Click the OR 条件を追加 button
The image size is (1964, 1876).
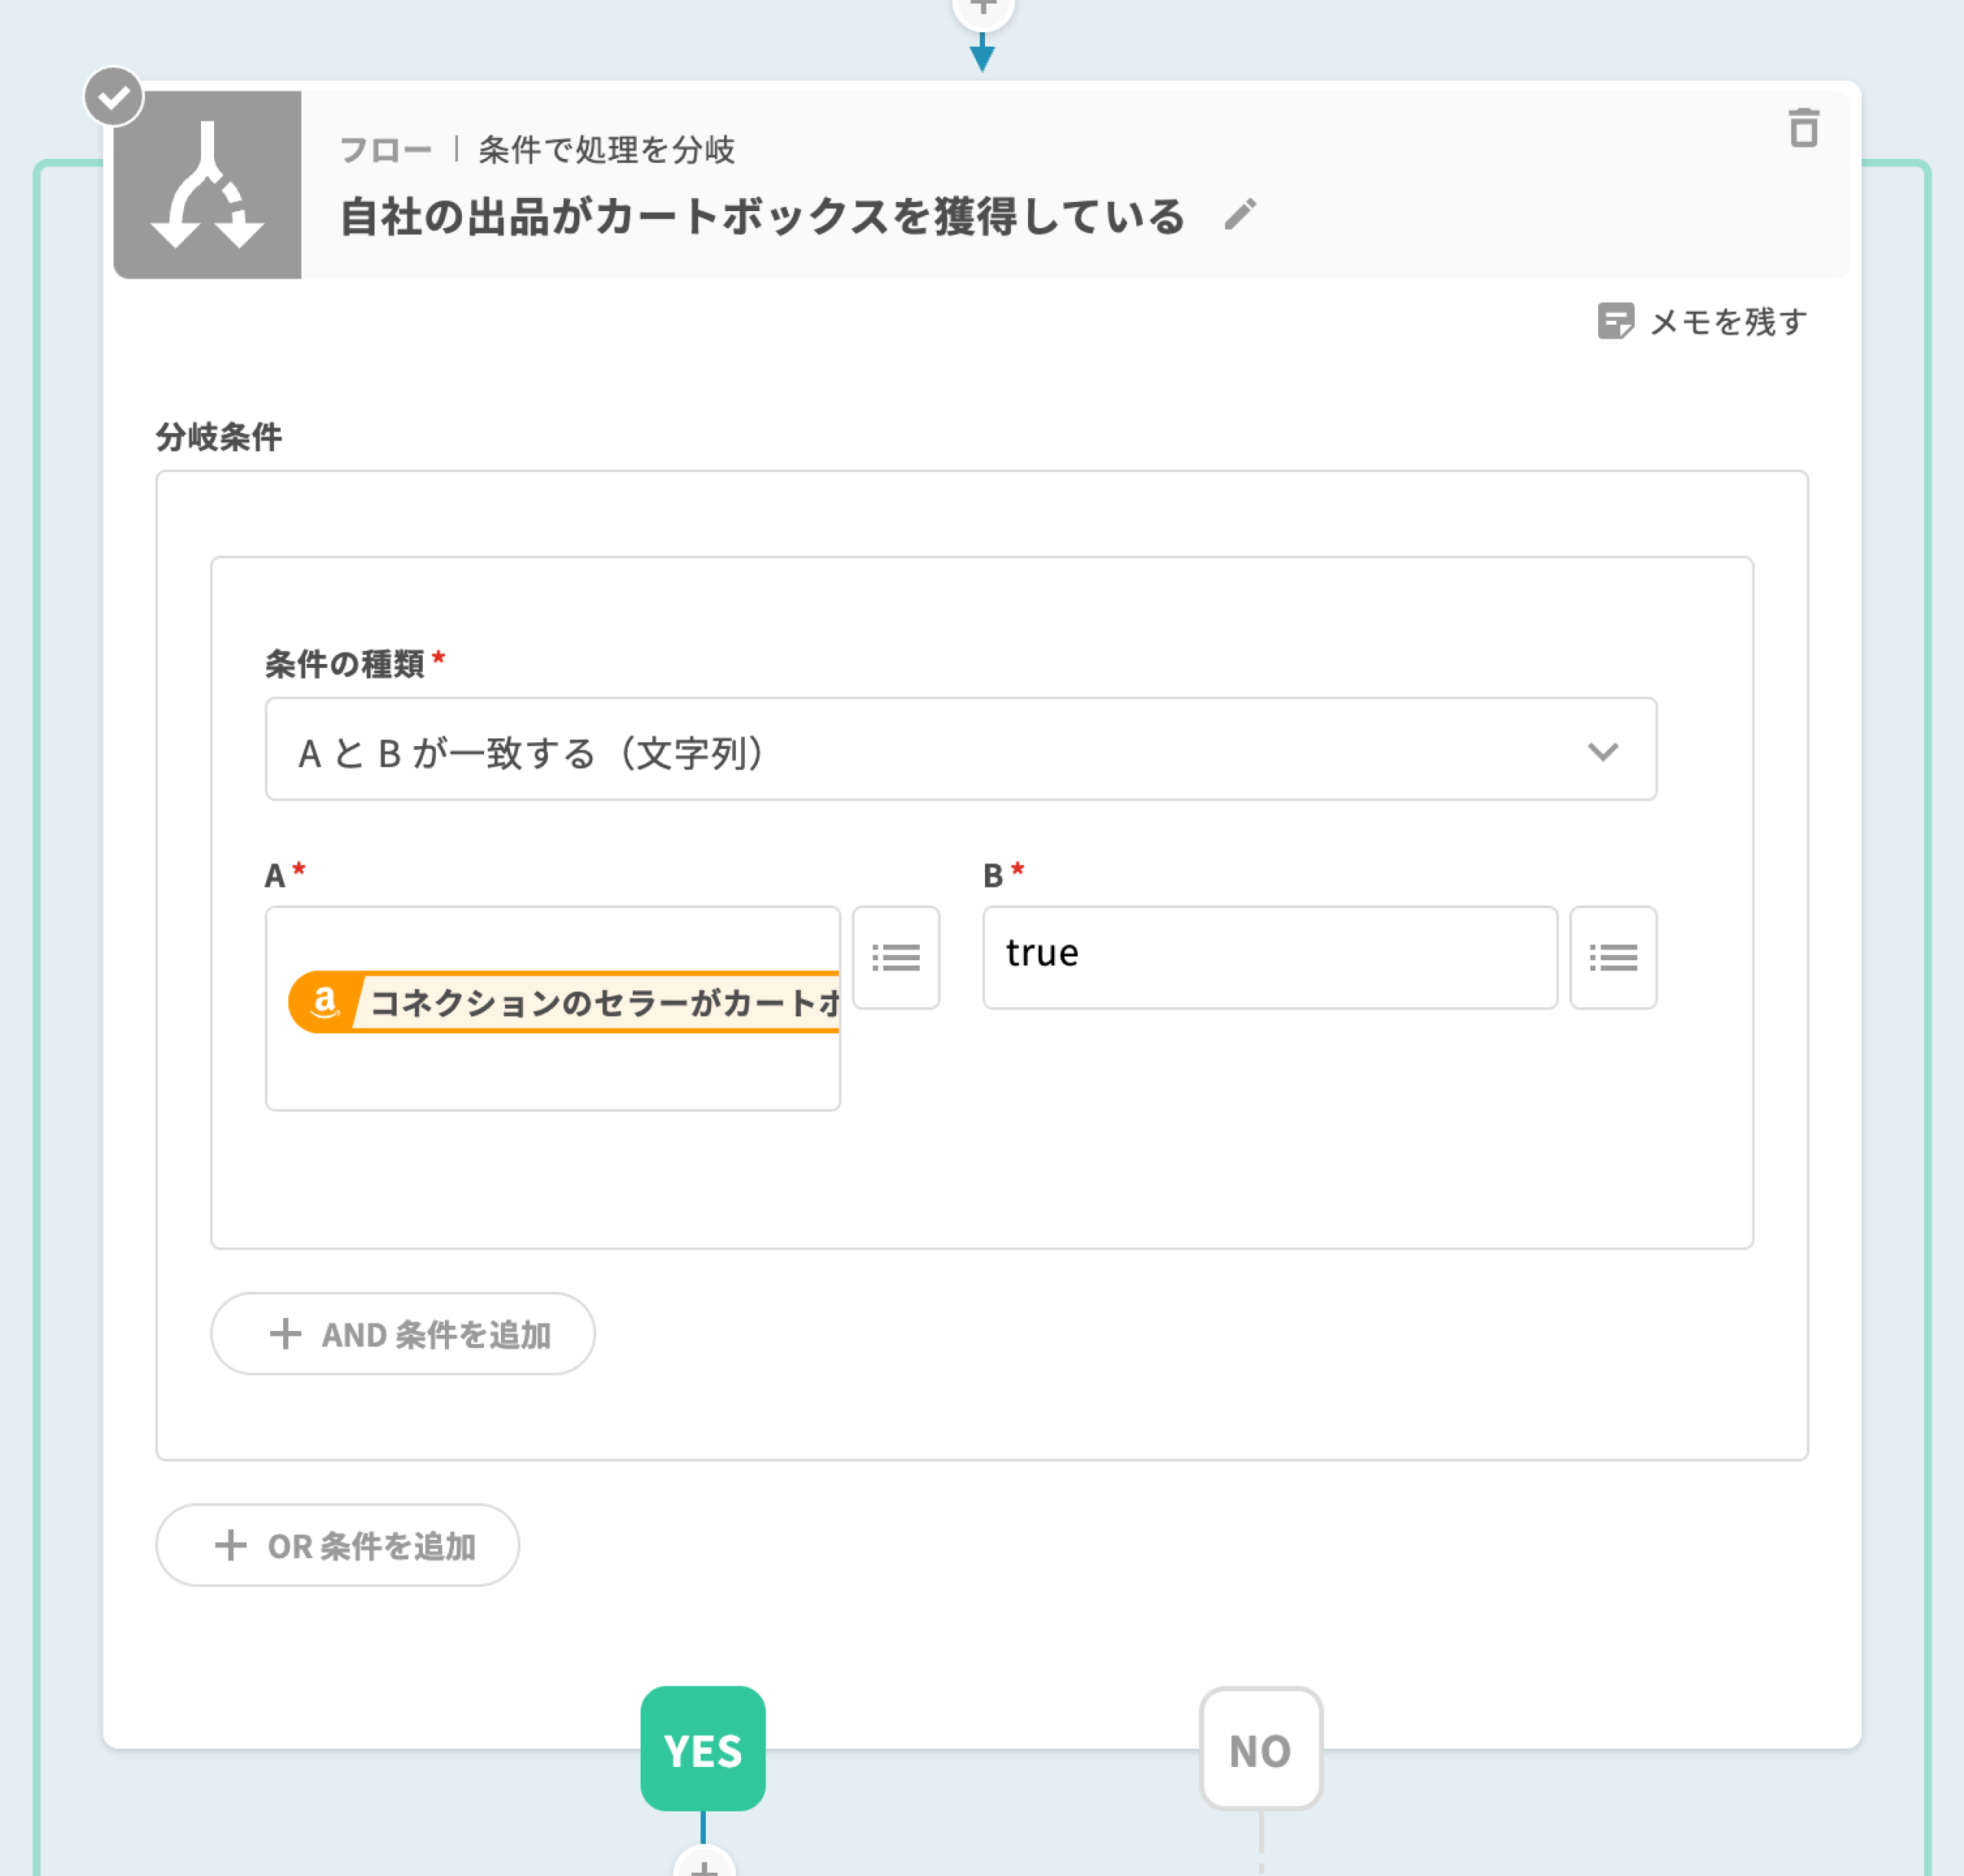click(x=338, y=1545)
